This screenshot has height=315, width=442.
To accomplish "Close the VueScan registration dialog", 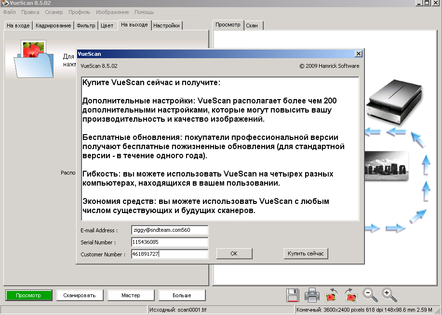I will tap(358, 54).
